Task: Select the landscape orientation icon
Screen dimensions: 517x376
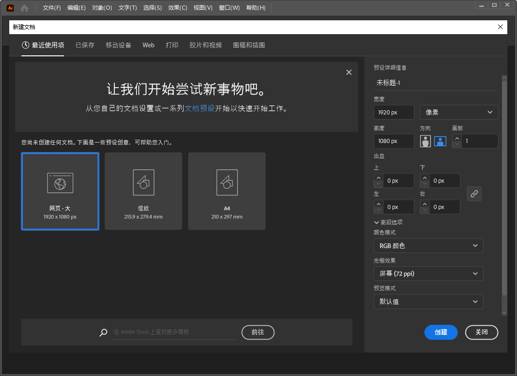Action: pos(440,141)
